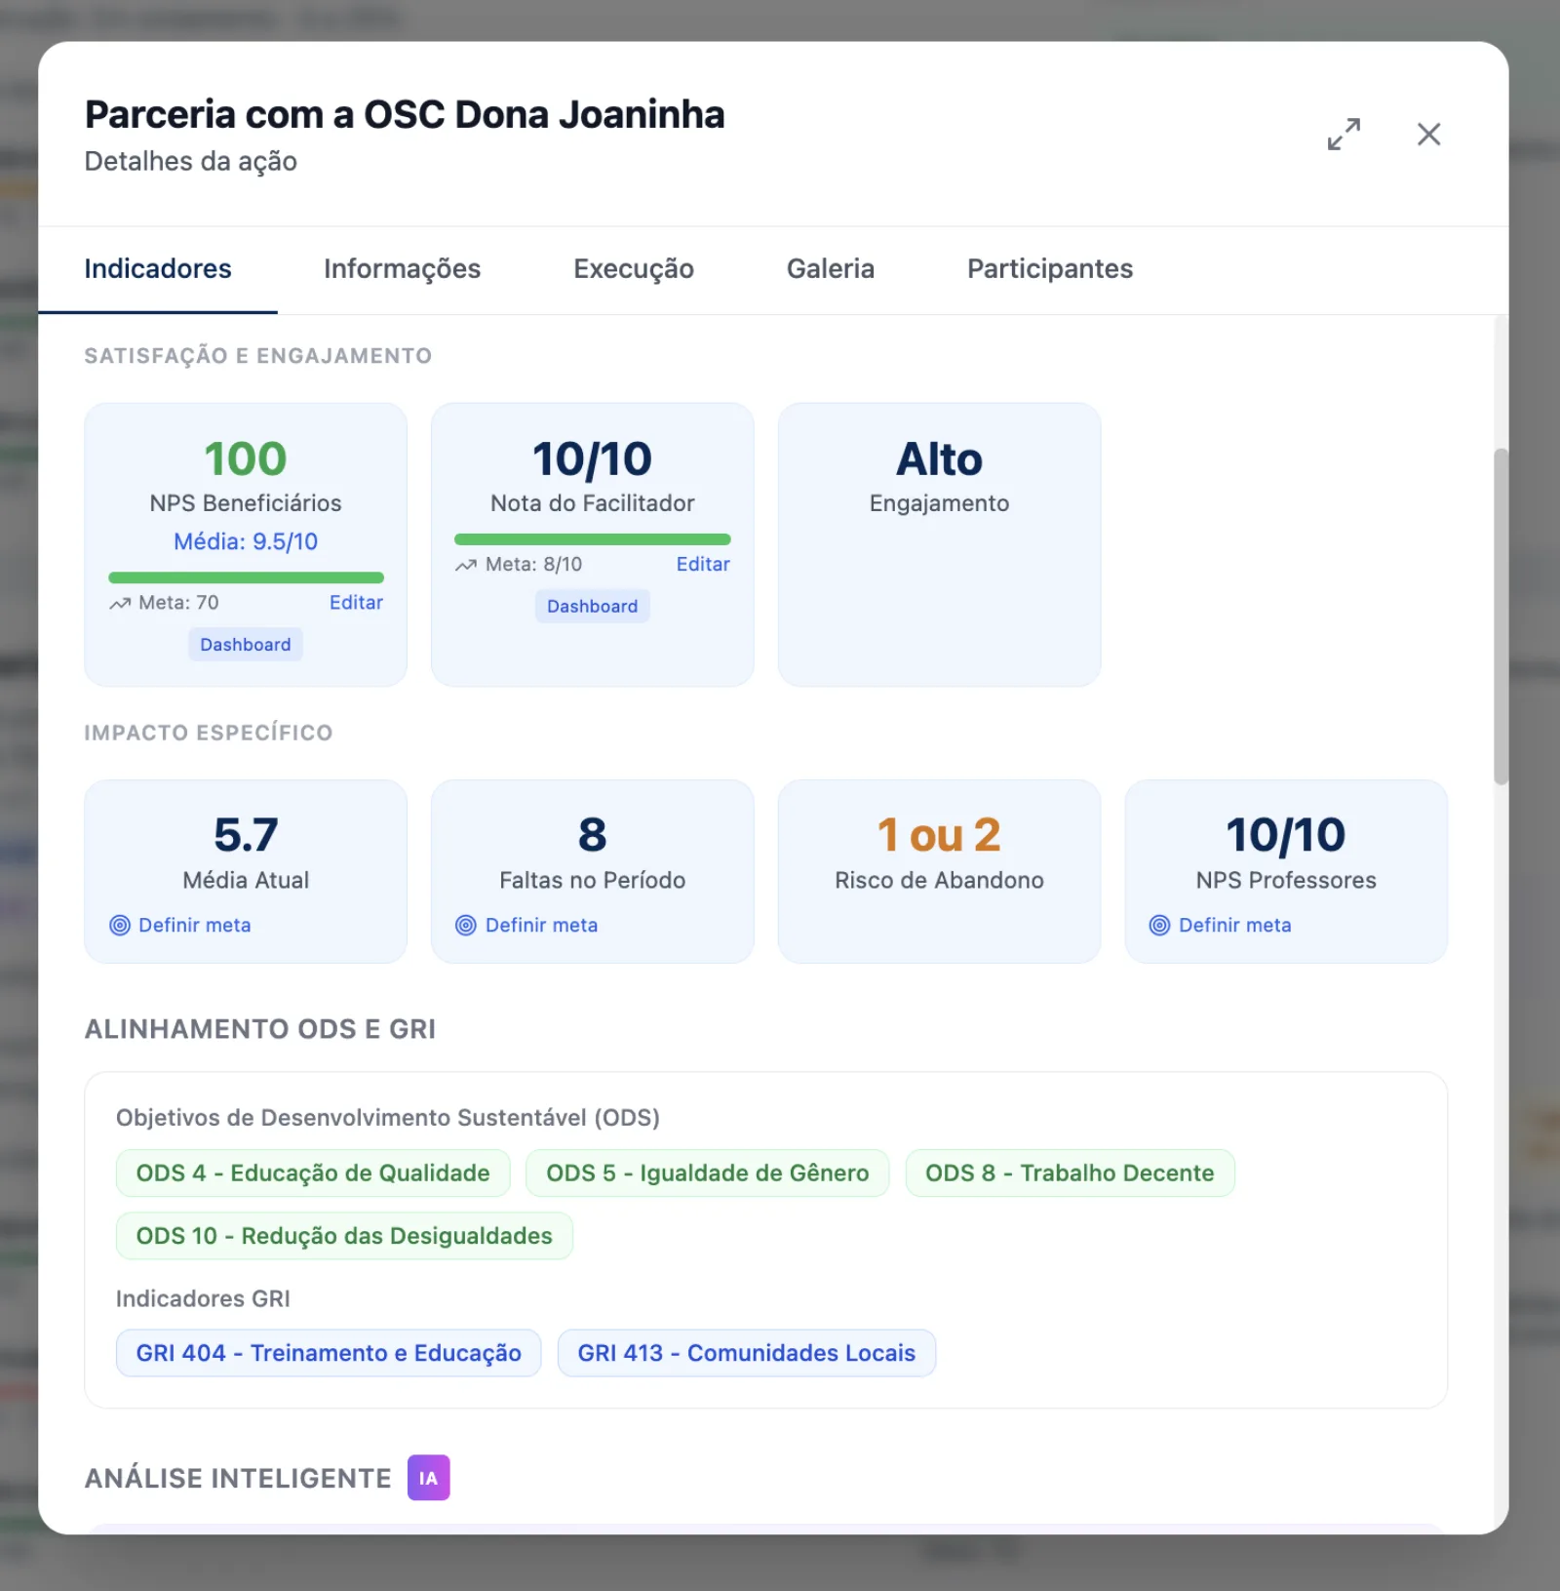Click the 'IMPACTO ESPECÍFICO' heading
The image size is (1560, 1591).
(209, 733)
